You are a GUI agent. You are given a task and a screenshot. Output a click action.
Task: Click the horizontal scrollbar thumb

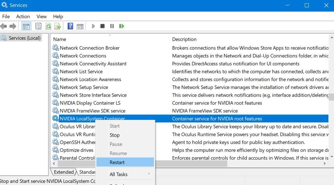pyautogui.click(x=142, y=163)
